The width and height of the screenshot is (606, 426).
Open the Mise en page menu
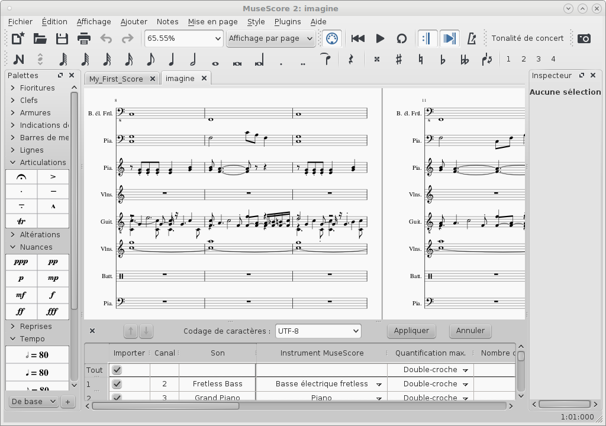point(212,22)
